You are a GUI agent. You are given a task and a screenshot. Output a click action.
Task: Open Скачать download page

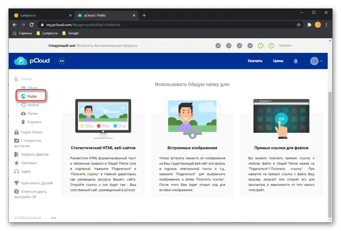(255, 61)
